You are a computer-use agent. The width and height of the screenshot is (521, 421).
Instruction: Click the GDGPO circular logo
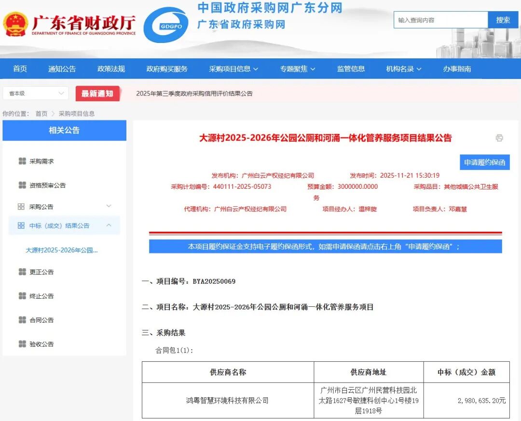(166, 25)
